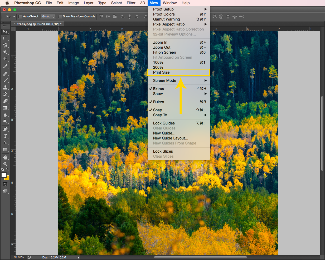Click the foreground color swatch

(x=4, y=175)
